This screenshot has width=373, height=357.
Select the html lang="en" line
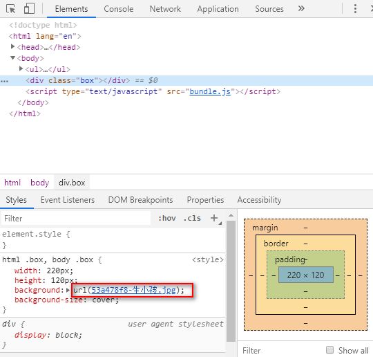click(45, 36)
